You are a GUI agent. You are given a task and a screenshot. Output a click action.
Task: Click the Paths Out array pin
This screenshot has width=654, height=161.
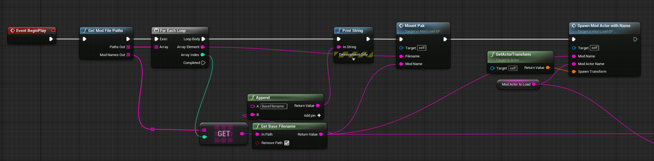[128, 47]
